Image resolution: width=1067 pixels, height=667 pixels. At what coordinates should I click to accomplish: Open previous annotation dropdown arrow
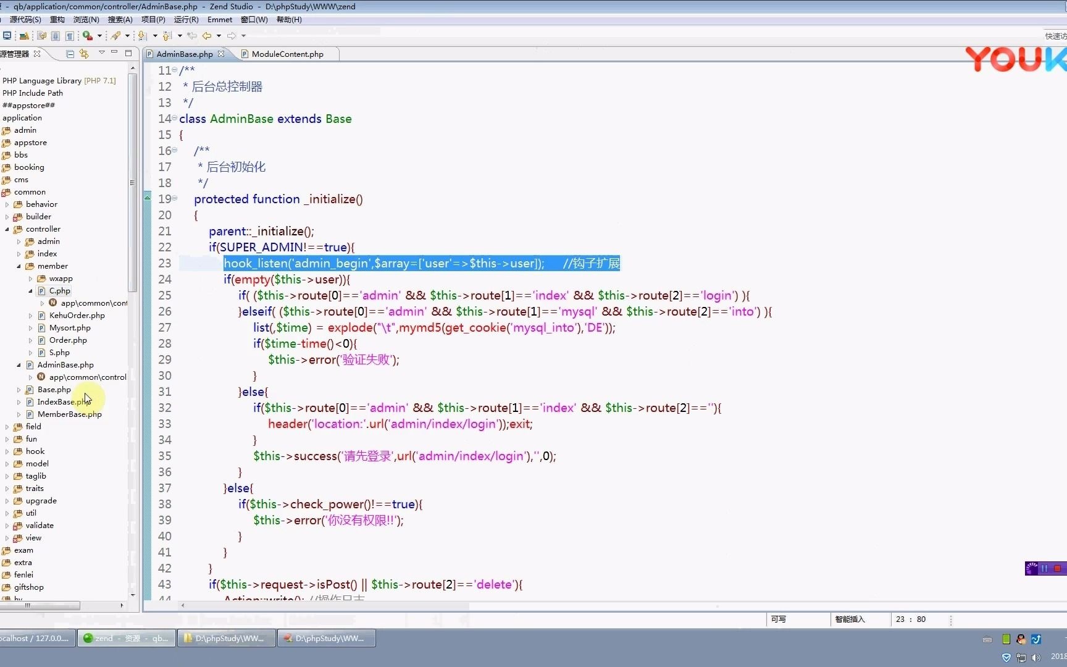(x=180, y=36)
